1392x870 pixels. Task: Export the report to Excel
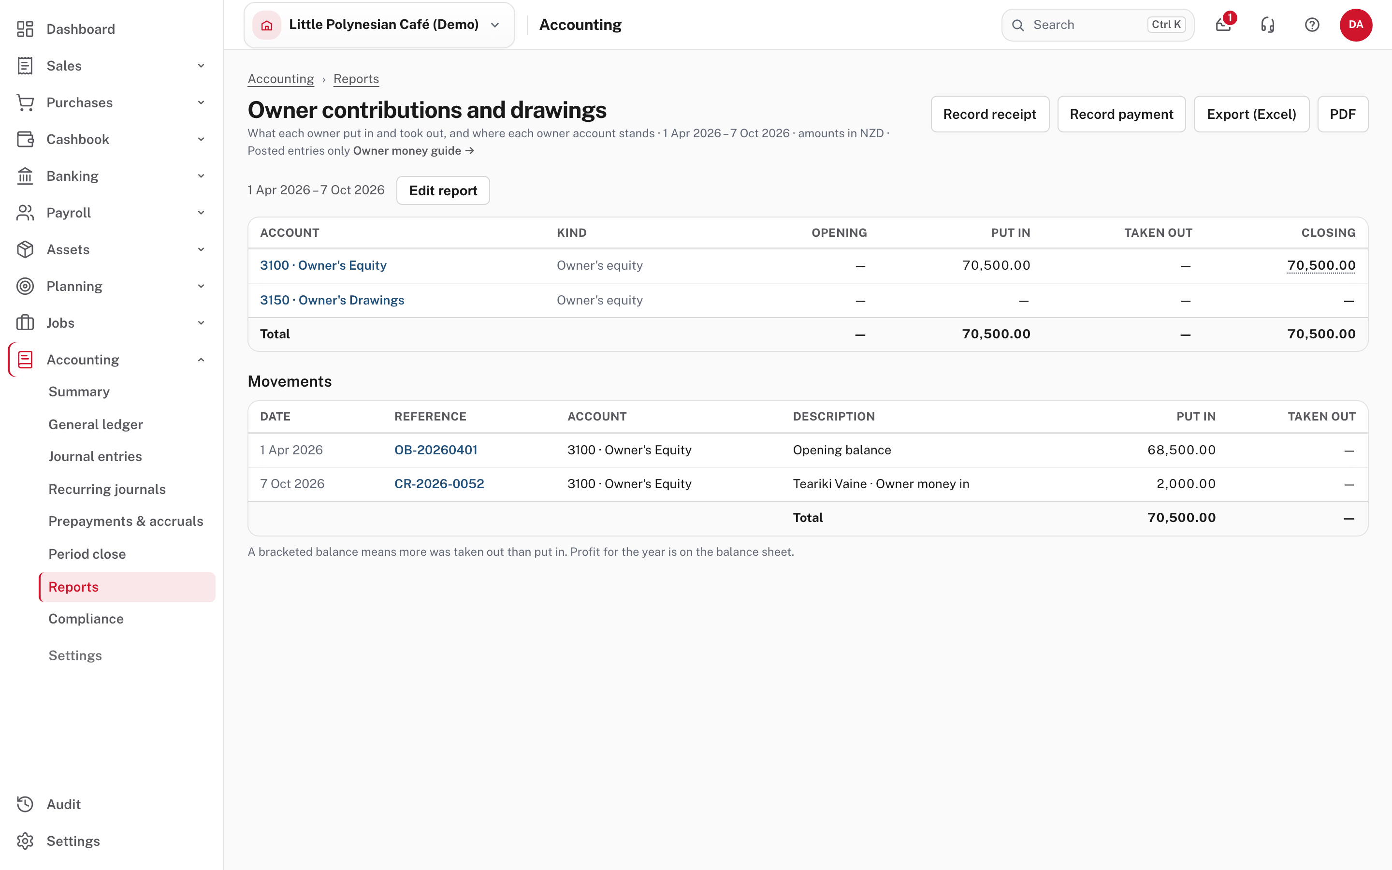click(1252, 114)
